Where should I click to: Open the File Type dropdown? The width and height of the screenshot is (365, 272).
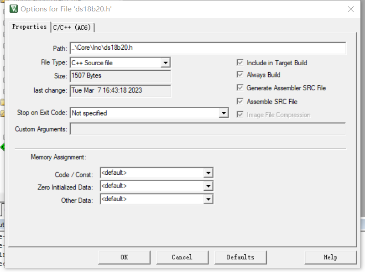167,63
